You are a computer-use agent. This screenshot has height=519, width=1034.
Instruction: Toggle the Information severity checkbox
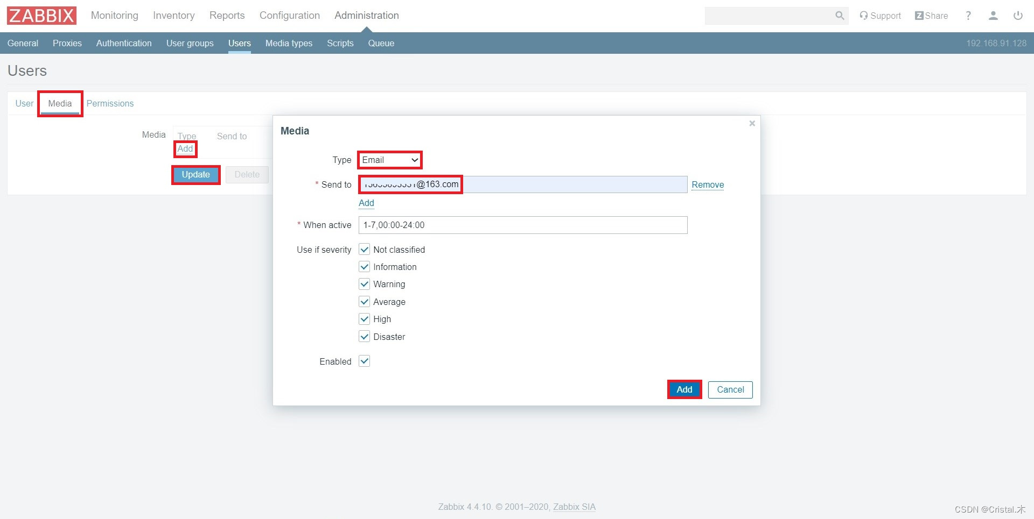(x=365, y=267)
